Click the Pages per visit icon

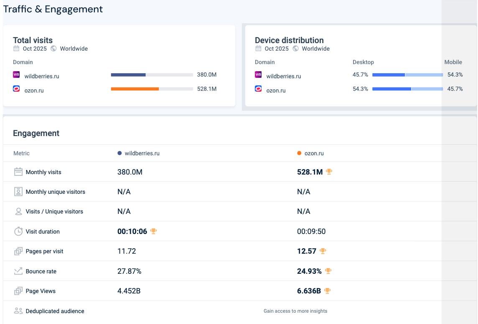pos(18,251)
